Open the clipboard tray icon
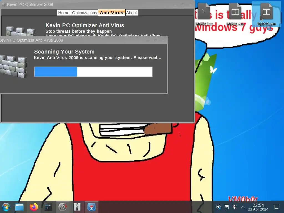Viewport: 284px width, 213px height. point(226,207)
